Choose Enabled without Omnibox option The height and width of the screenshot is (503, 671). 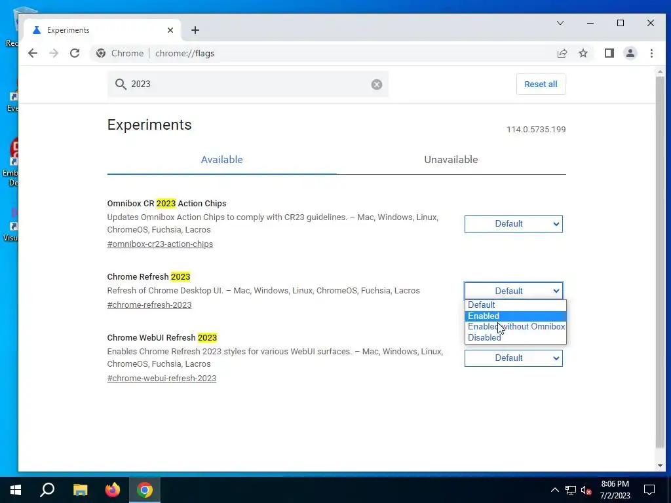(515, 327)
